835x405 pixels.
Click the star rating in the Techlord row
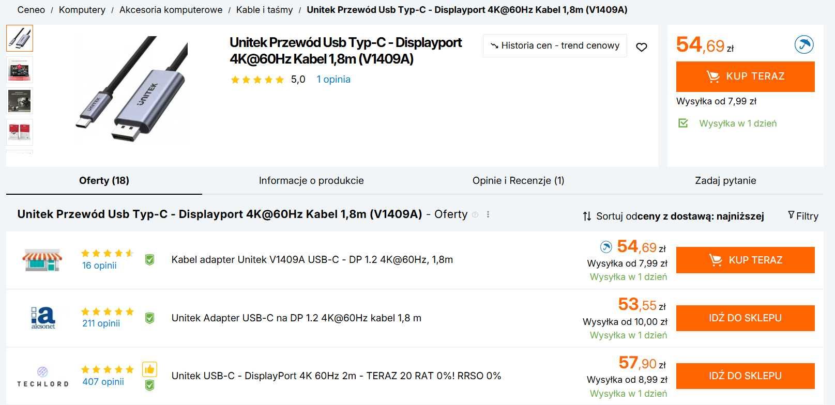pos(108,369)
